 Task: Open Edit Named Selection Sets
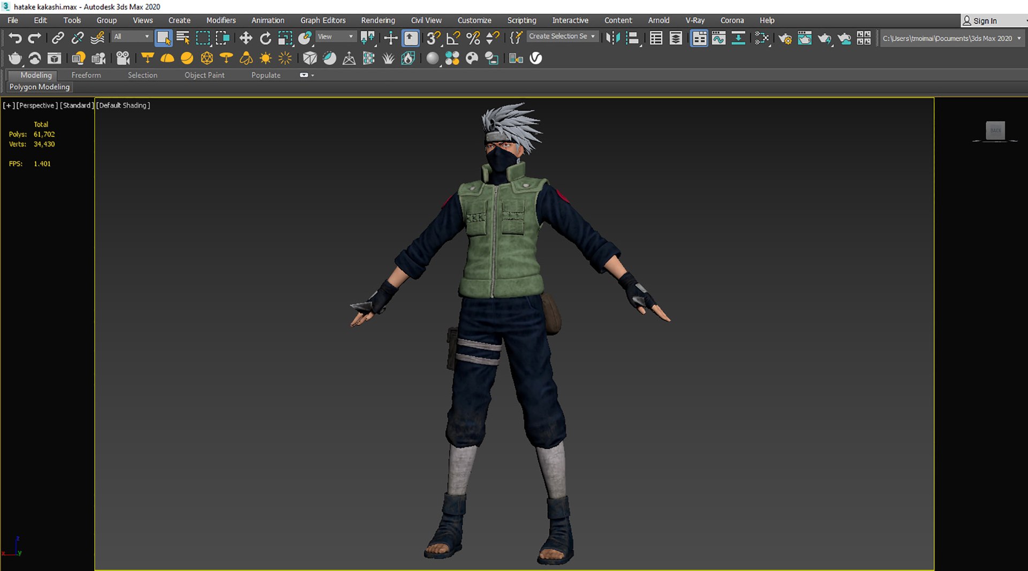coord(516,38)
